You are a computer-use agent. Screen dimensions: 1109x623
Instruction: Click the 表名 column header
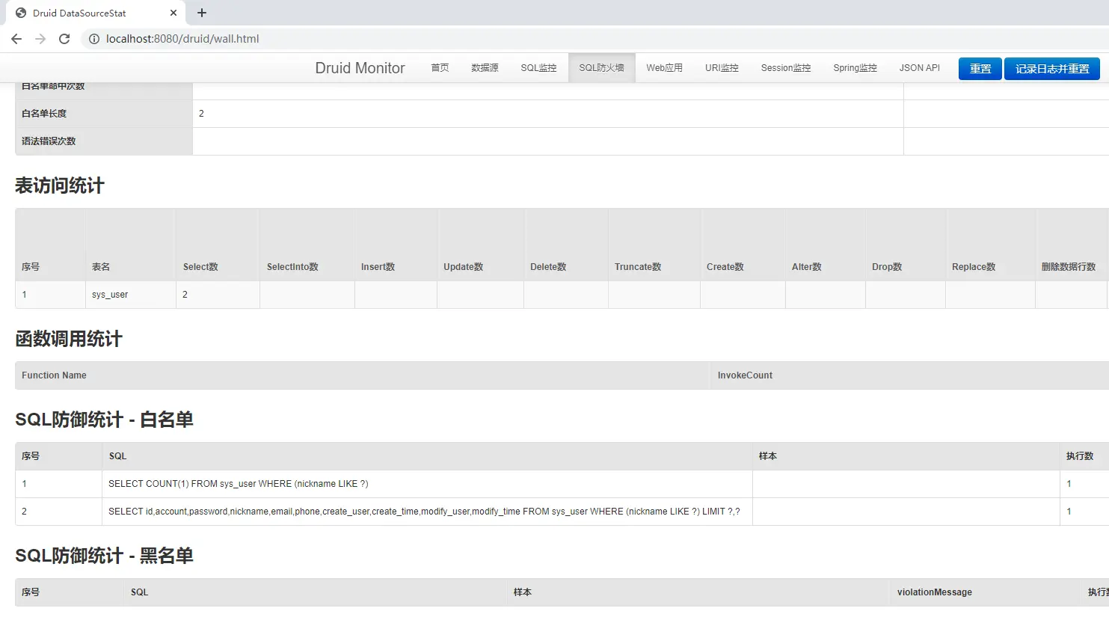coord(101,267)
